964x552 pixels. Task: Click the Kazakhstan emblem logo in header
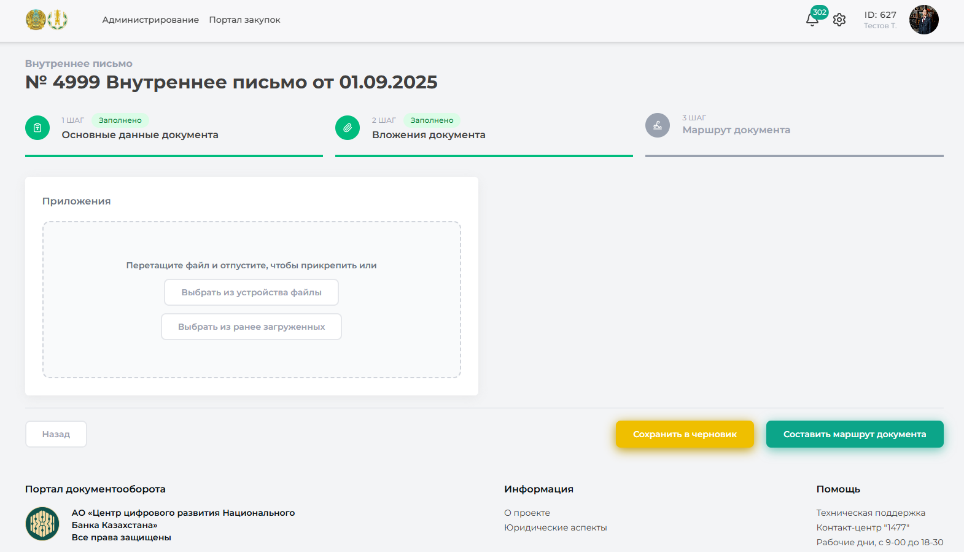click(36, 20)
